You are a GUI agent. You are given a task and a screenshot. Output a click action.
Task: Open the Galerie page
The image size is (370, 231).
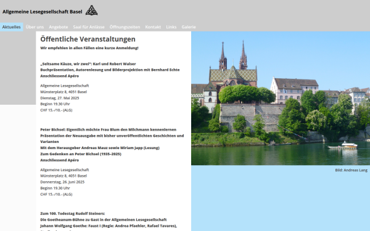[x=189, y=27]
